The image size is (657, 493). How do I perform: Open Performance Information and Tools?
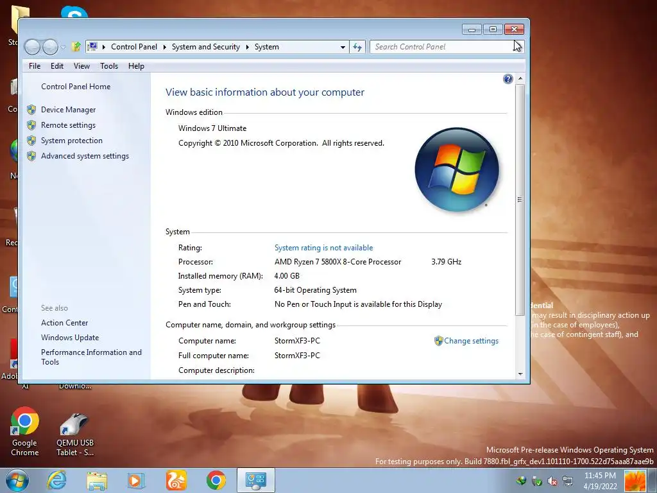pyautogui.click(x=91, y=357)
